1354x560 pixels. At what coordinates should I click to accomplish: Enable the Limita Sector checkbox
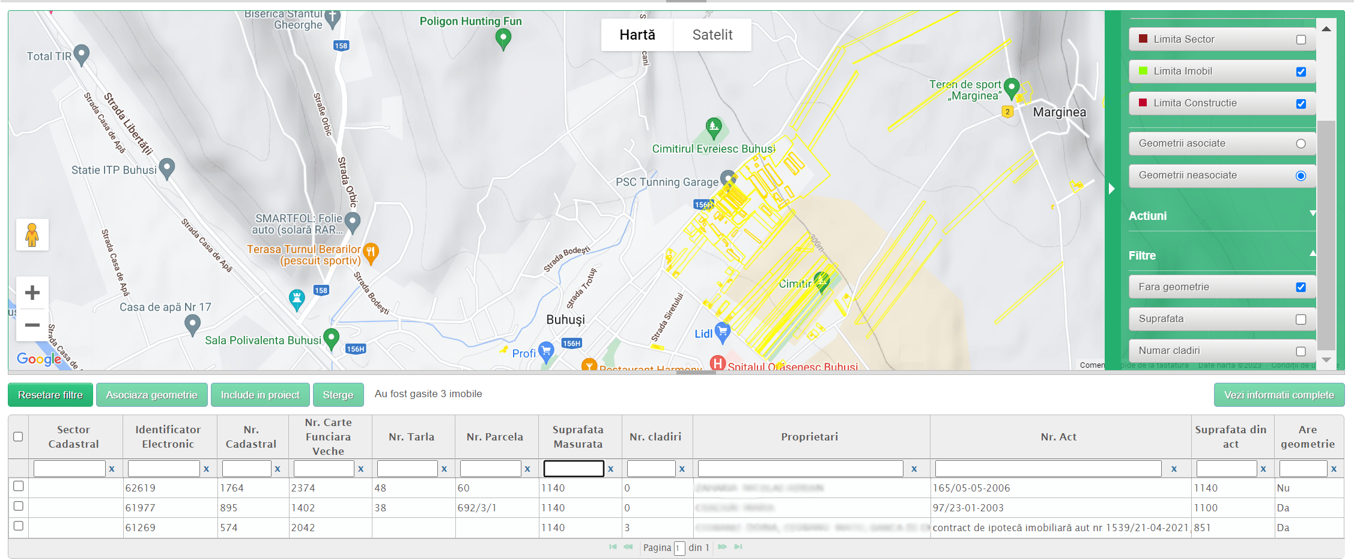tap(1301, 40)
